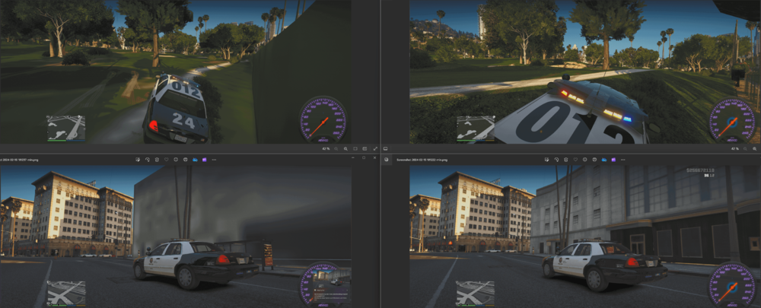Enter fullscreen in left upper viewer
Image resolution: width=761 pixels, height=308 pixels.
click(x=375, y=148)
